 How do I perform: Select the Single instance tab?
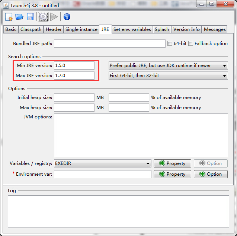coord(81,29)
